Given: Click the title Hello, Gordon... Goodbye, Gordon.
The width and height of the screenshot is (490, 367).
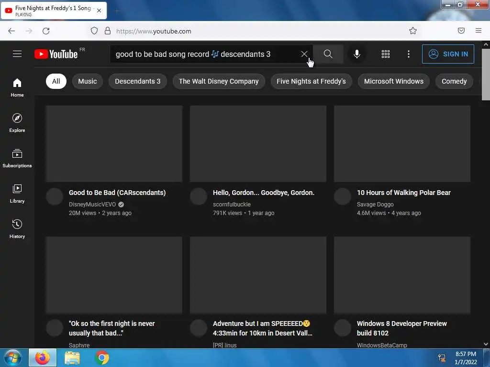Looking at the screenshot, I should [x=264, y=193].
